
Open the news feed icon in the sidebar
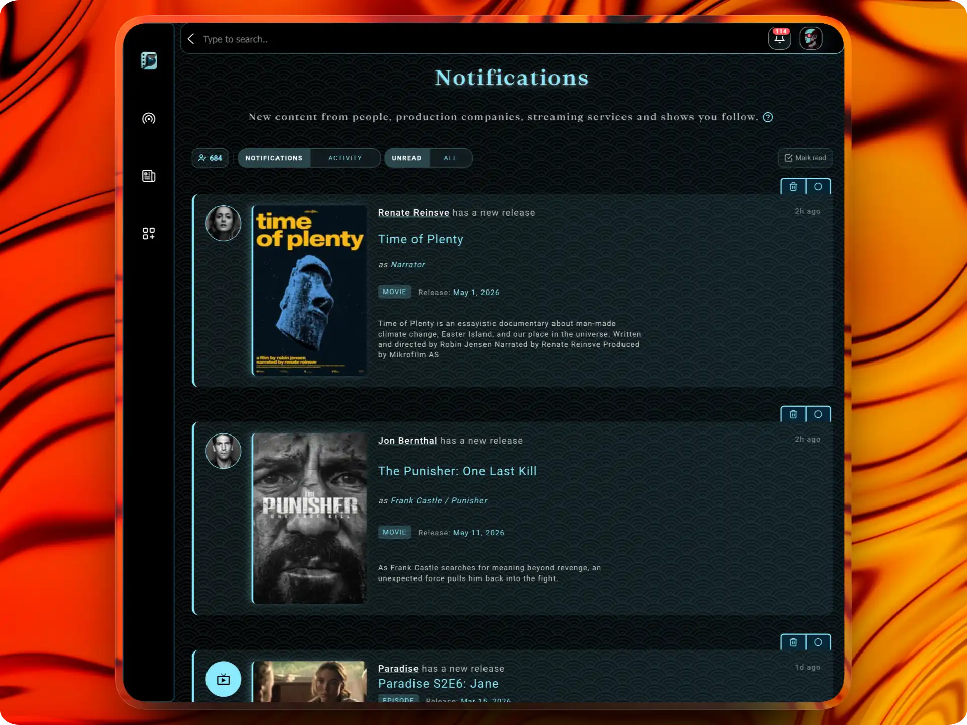tap(149, 176)
